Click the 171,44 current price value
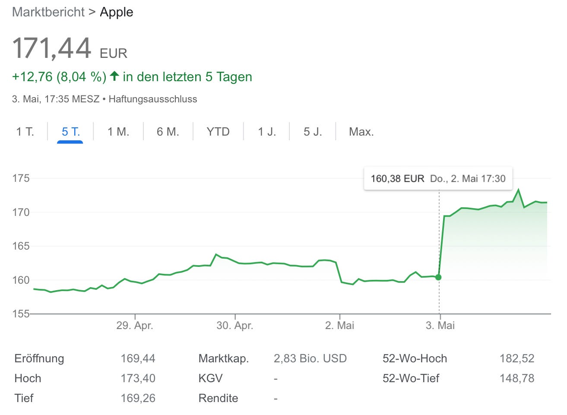567x415 pixels. tap(52, 48)
